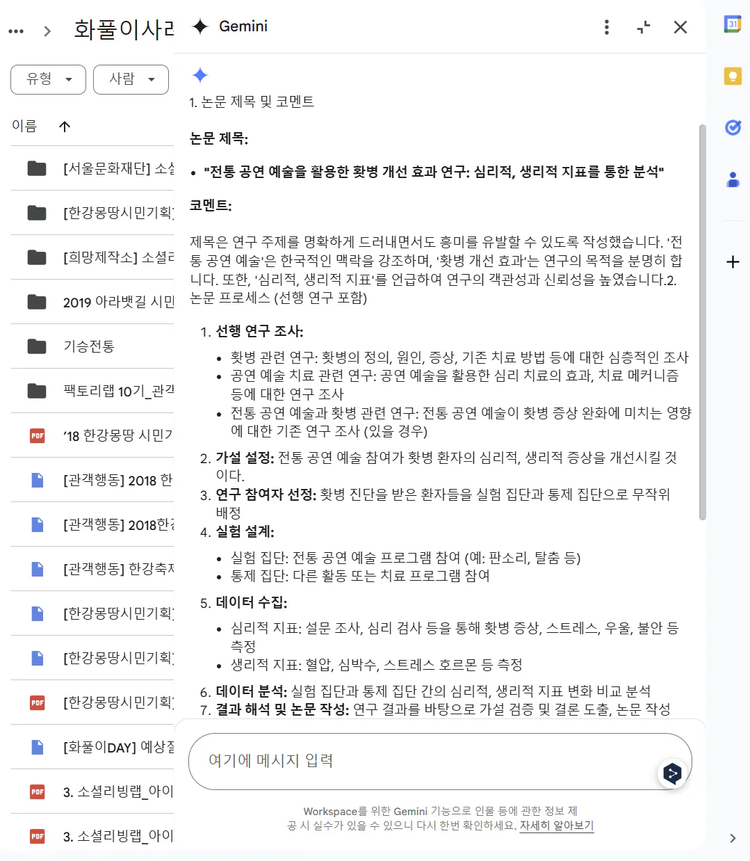Click the folder icon of 팩토리랩 10기
This screenshot has height=861, width=750.
(37, 391)
